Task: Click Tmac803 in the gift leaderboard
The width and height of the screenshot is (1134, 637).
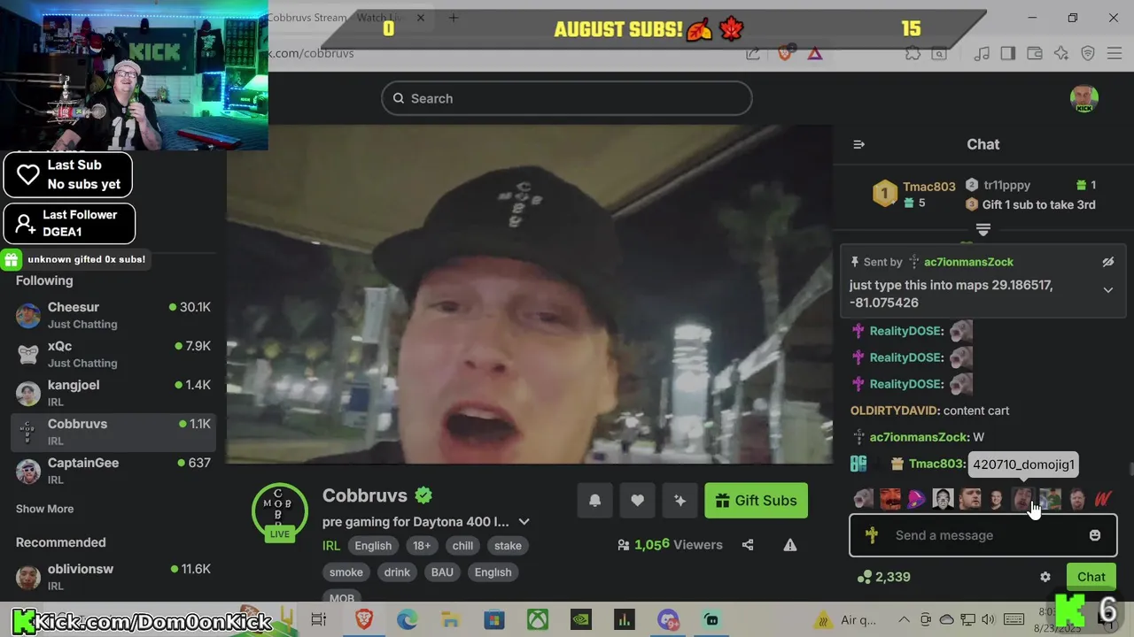Action: [x=929, y=187]
